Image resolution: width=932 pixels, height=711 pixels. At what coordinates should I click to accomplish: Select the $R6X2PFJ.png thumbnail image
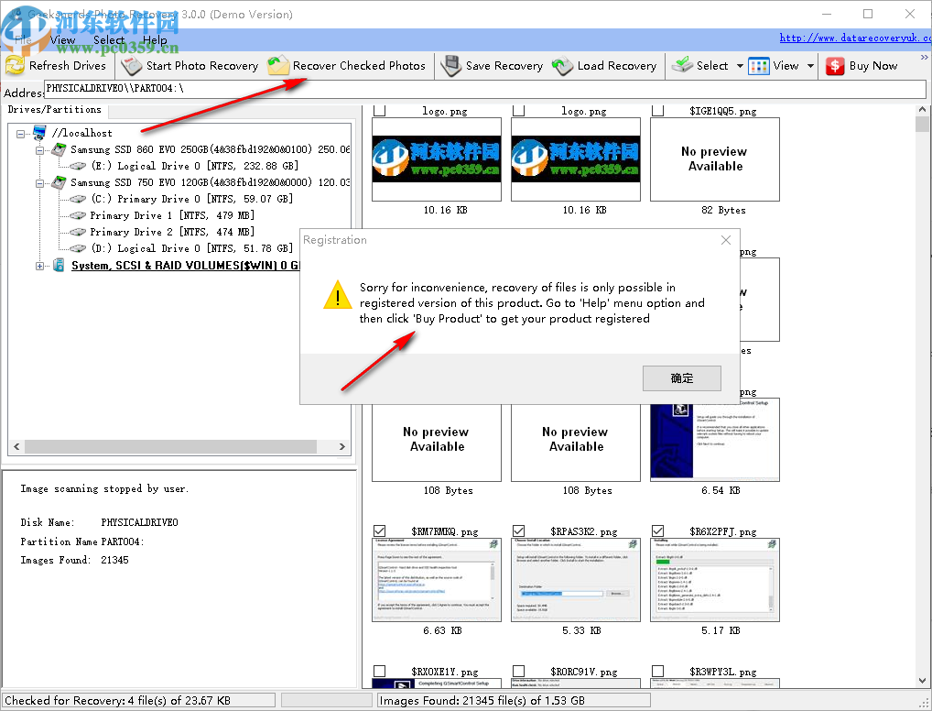pos(715,579)
